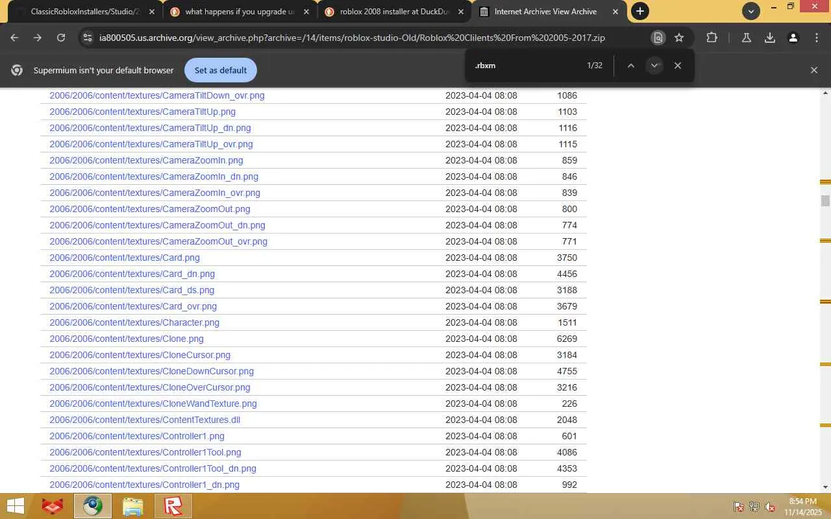Open the CloneDownCursor.png link
This screenshot has width=831, height=519.
coord(152,371)
